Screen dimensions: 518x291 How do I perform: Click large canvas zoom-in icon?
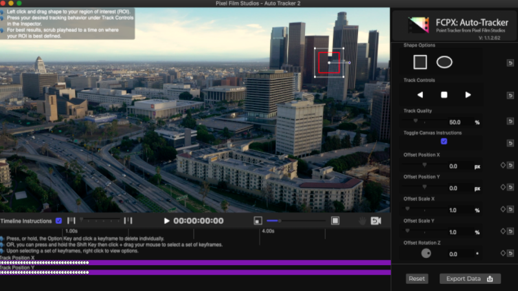(335, 221)
